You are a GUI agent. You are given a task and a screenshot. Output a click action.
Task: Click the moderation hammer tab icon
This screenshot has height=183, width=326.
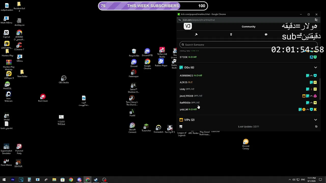click(x=196, y=34)
